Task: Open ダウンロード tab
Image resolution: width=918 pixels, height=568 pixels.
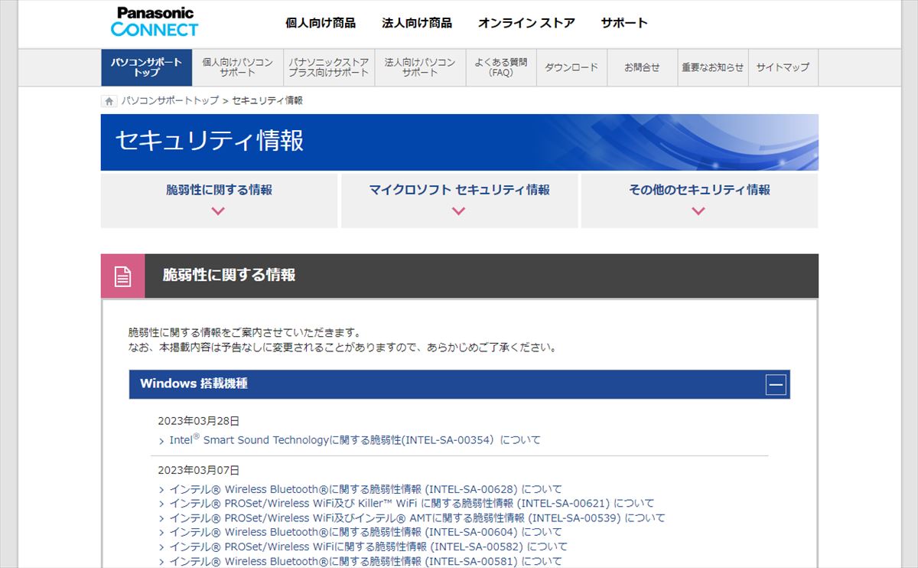Action: pyautogui.click(x=571, y=67)
